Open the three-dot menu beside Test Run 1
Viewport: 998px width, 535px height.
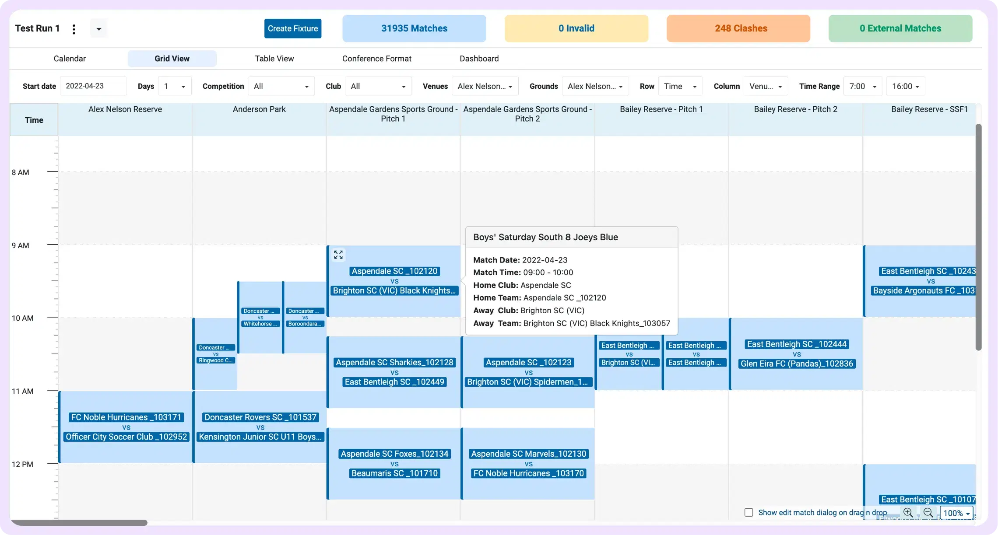(74, 29)
